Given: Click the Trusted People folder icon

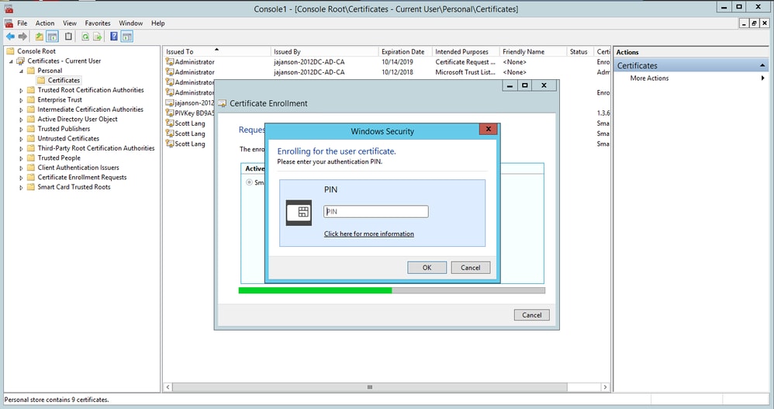Looking at the screenshot, I should (x=31, y=158).
